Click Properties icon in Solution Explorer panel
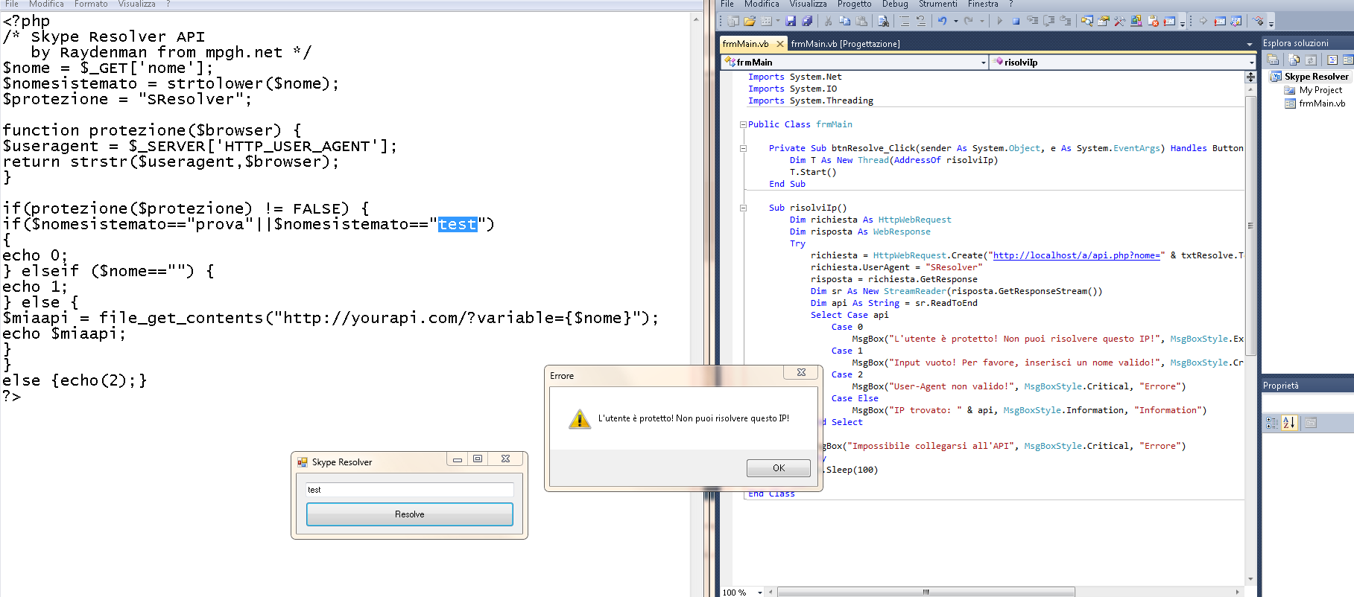Viewport: 1354px width, 597px height. click(1273, 60)
